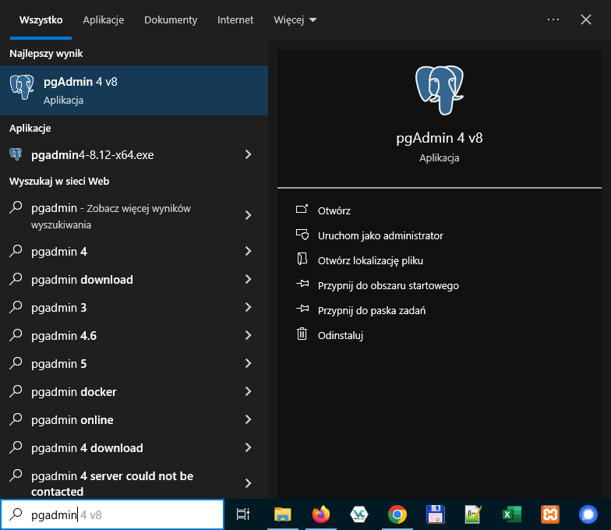
Task: Select Uruchom jako administrator
Action: coord(380,235)
